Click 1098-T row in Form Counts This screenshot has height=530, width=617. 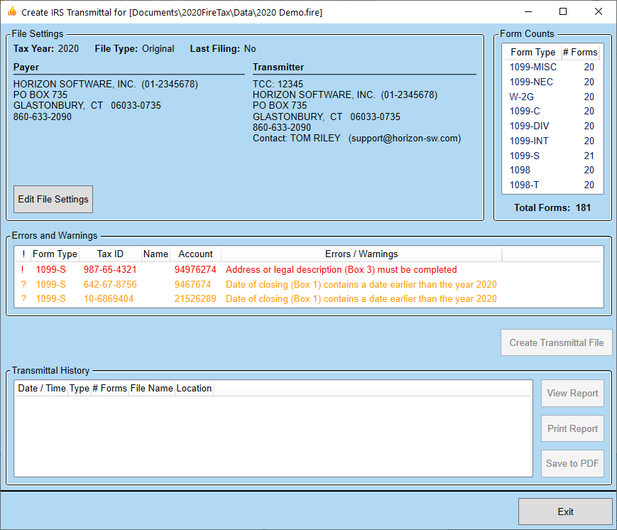[x=552, y=185]
